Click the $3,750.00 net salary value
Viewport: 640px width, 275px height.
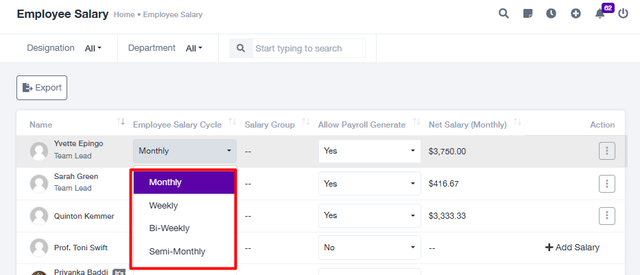tap(447, 152)
